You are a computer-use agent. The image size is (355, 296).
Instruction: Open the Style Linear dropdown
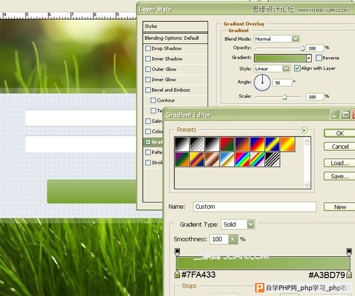pyautogui.click(x=286, y=68)
